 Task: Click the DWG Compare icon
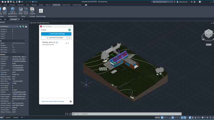tap(32, 11)
